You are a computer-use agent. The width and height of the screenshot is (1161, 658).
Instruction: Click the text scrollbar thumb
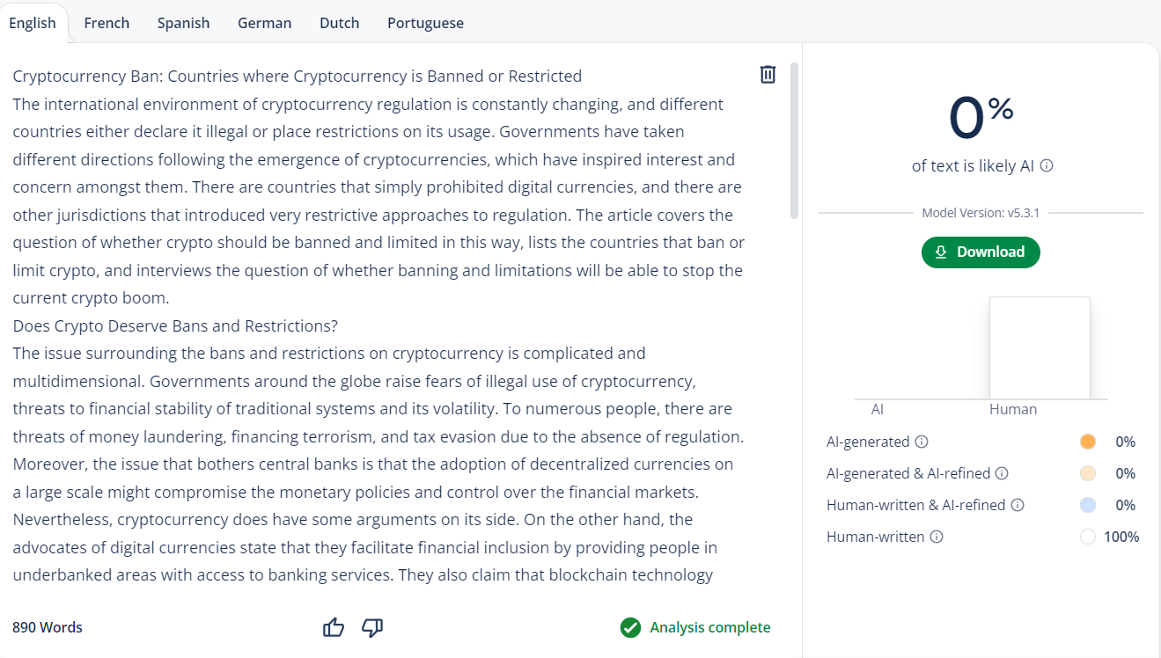tap(794, 141)
